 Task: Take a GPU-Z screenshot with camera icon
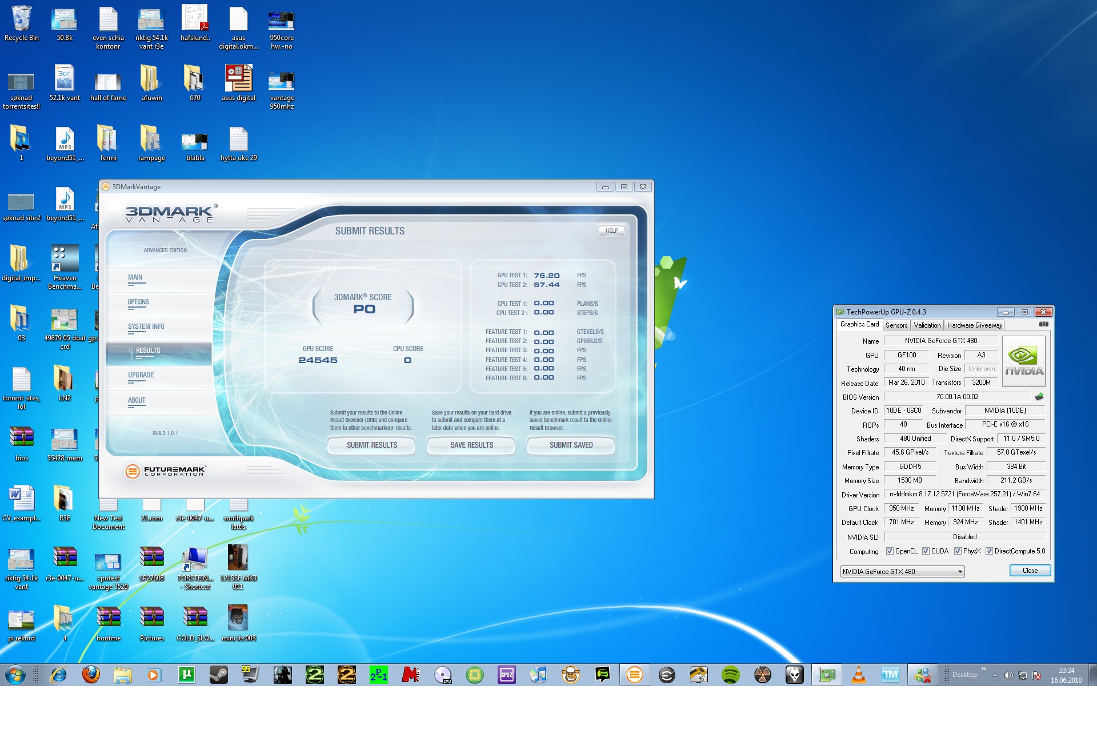1043,324
